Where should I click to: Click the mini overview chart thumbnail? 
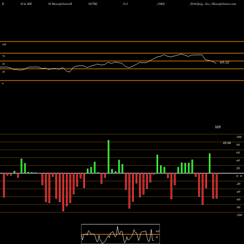point(121,234)
